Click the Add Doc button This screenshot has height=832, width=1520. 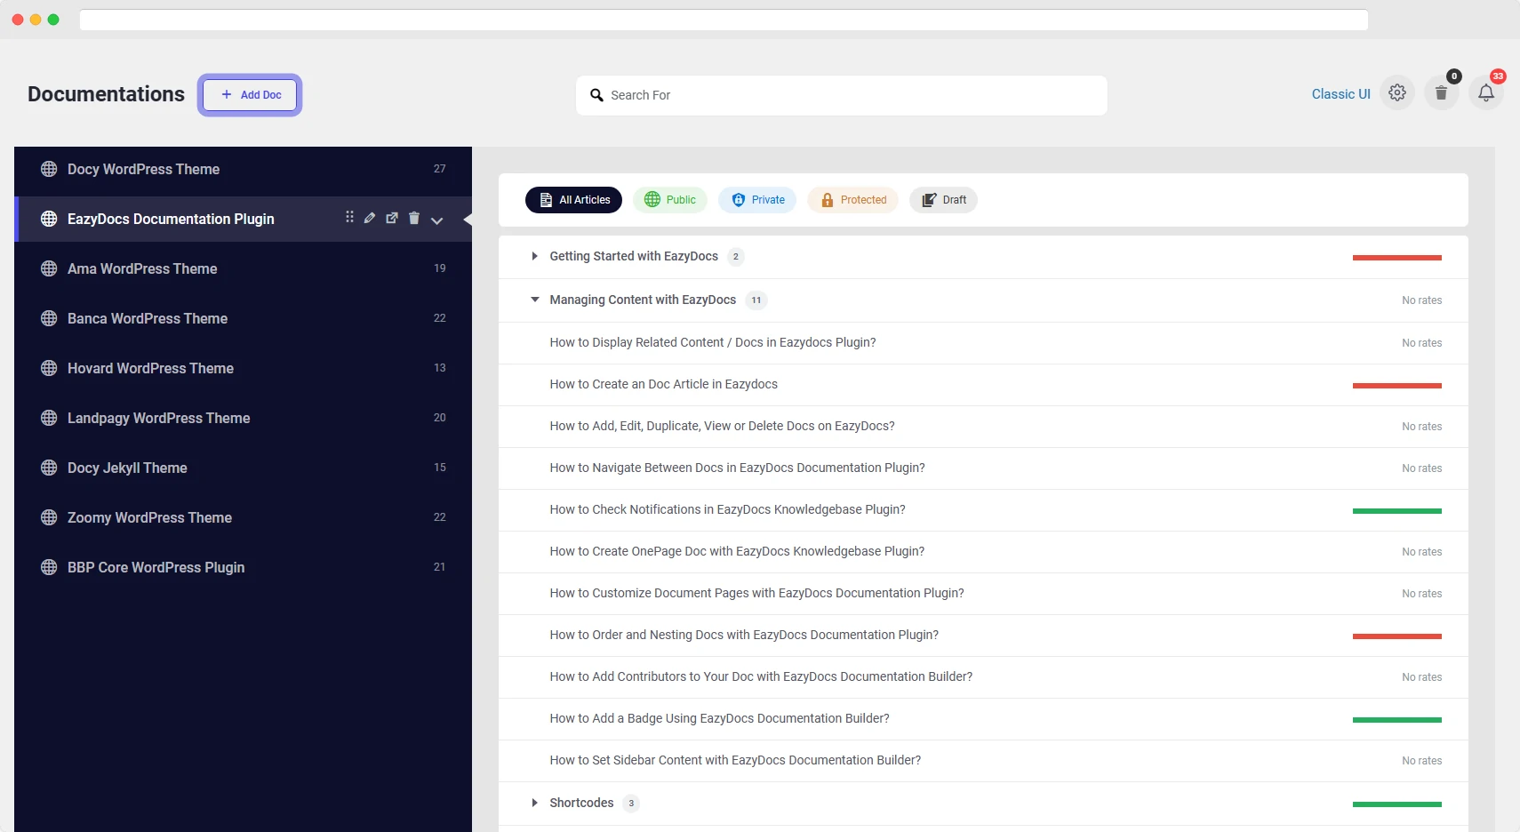(250, 94)
